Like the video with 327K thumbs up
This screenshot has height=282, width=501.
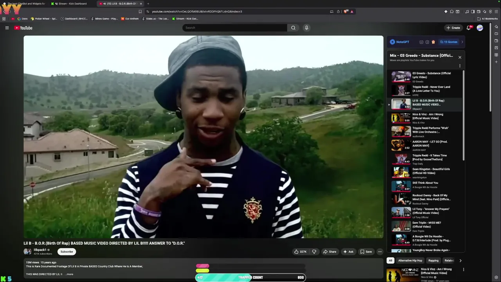point(301,252)
